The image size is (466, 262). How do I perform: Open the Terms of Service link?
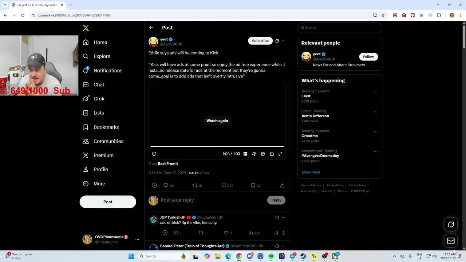point(311,186)
